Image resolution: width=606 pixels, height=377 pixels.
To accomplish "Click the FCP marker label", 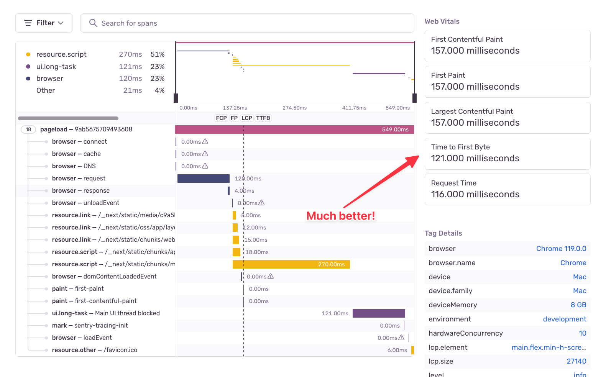I will click(221, 118).
